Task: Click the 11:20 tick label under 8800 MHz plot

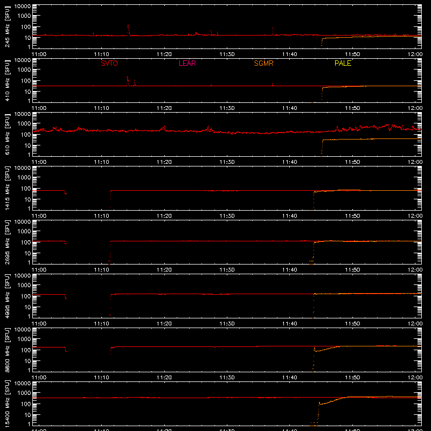Action: [164, 378]
